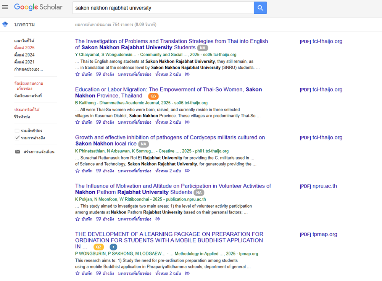Click the double-arrow more icon on third result
This screenshot has width=382, height=281.
pyautogui.click(x=187, y=171)
